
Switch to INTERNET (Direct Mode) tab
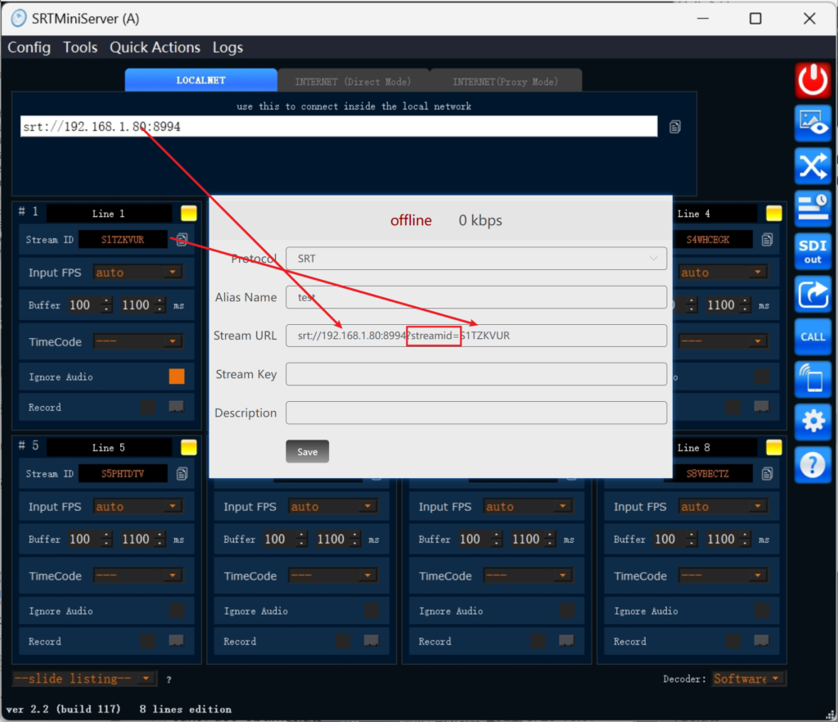353,81
